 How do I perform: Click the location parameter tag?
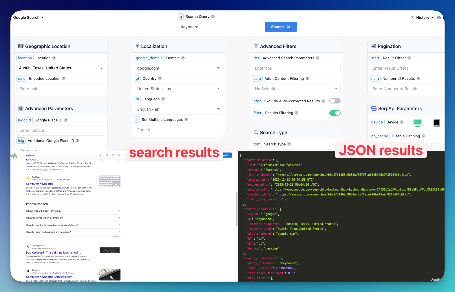point(25,58)
